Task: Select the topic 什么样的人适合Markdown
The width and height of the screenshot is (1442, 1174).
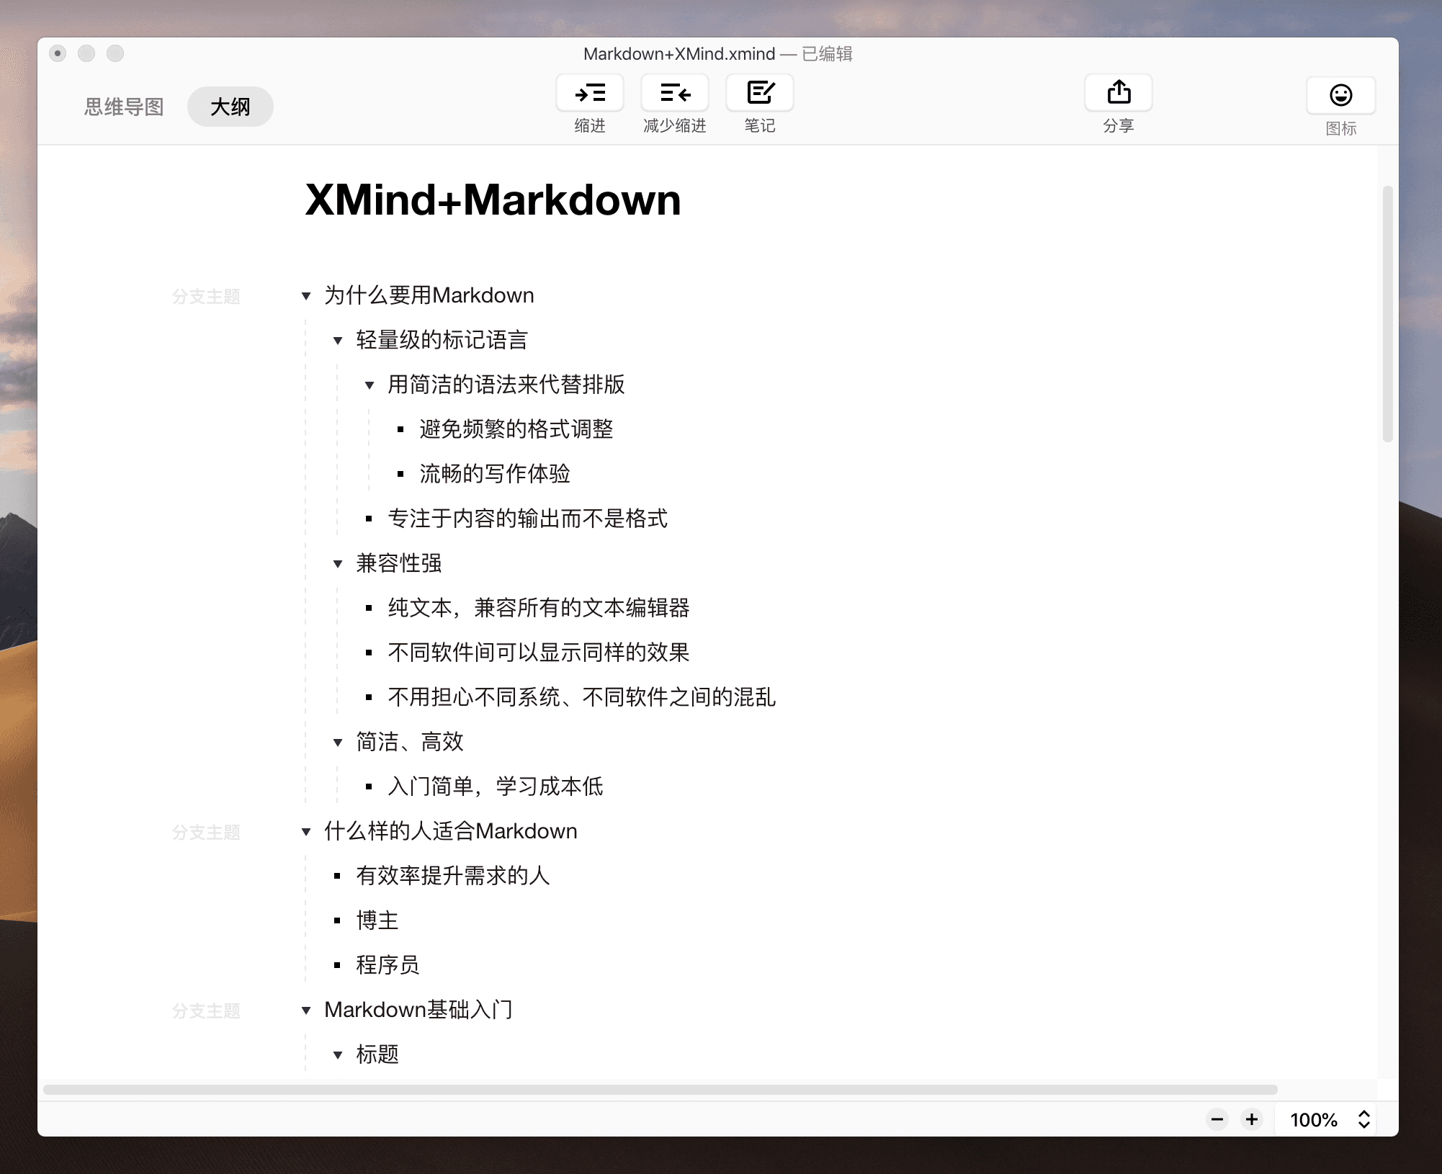Action: tap(451, 831)
